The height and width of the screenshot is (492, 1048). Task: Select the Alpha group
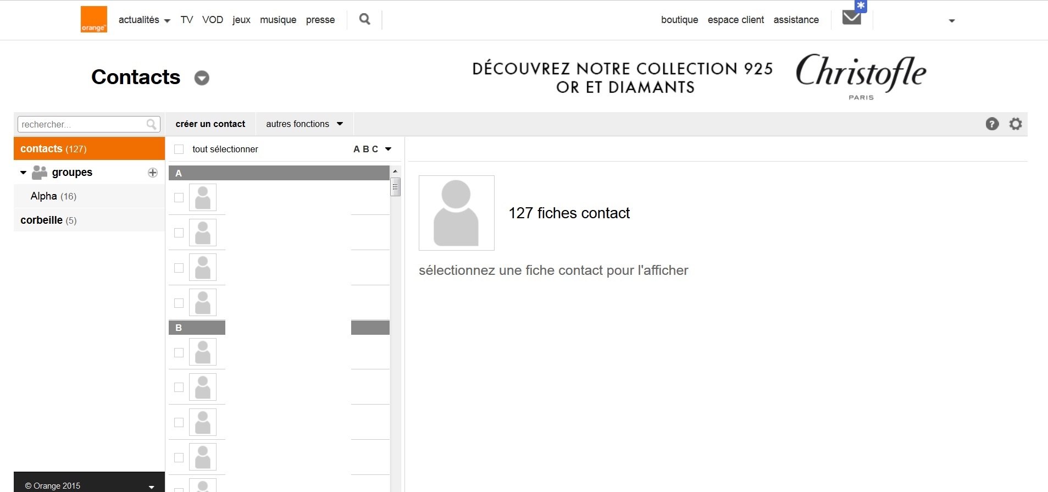pyautogui.click(x=89, y=196)
